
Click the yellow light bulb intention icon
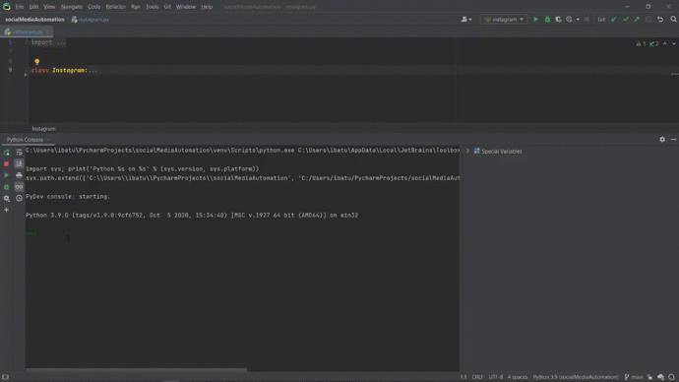pos(37,62)
